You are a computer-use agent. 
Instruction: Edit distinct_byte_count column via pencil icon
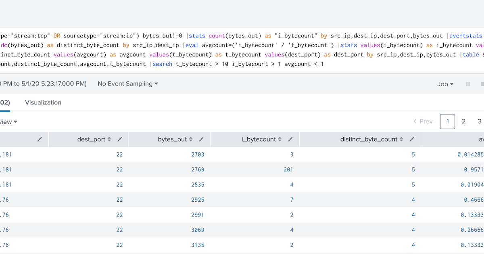pos(412,139)
